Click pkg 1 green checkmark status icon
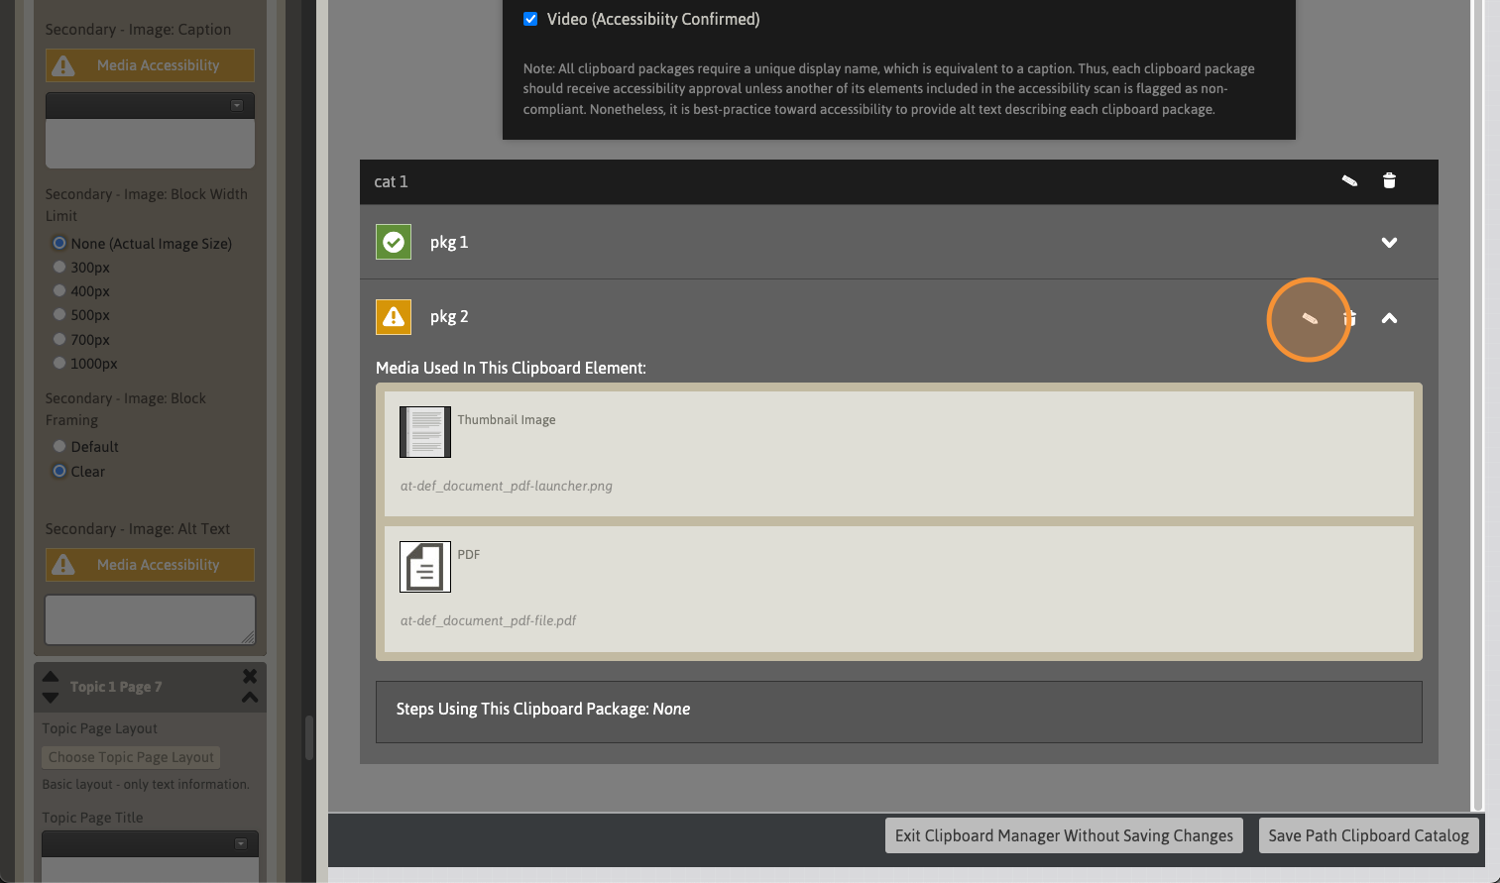Viewport: 1500px width, 883px height. [x=394, y=242]
